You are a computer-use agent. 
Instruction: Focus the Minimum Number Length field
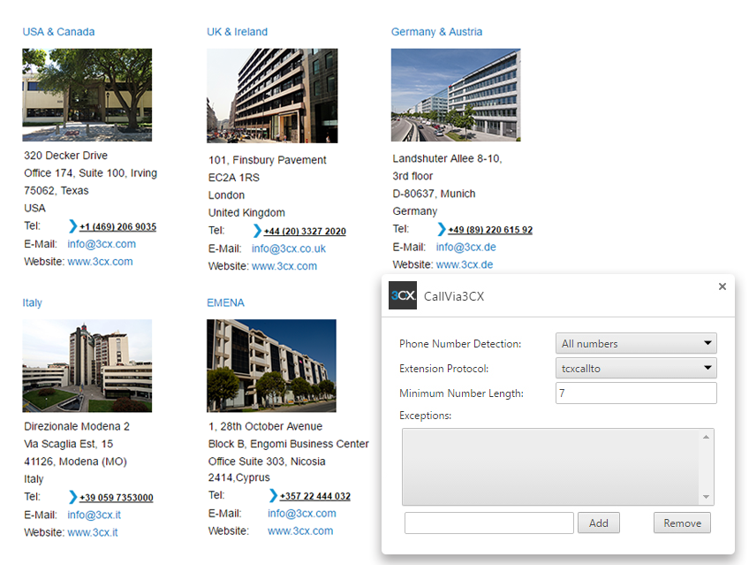click(x=636, y=393)
